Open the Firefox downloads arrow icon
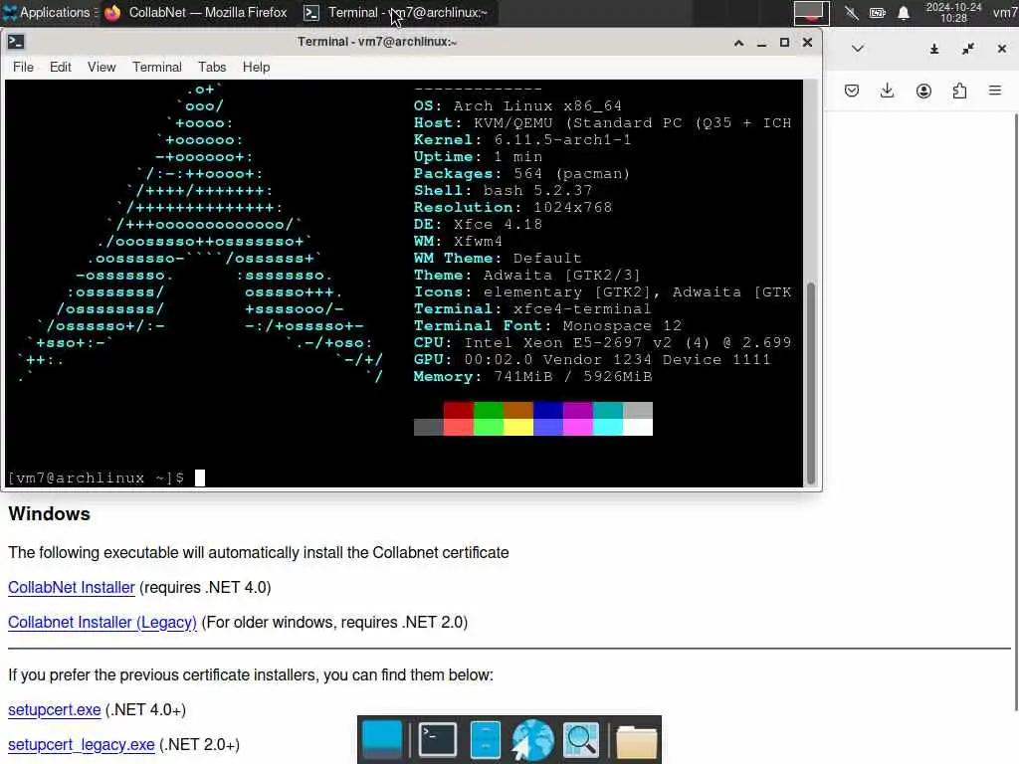Screen dimensions: 1019x764 click(887, 91)
